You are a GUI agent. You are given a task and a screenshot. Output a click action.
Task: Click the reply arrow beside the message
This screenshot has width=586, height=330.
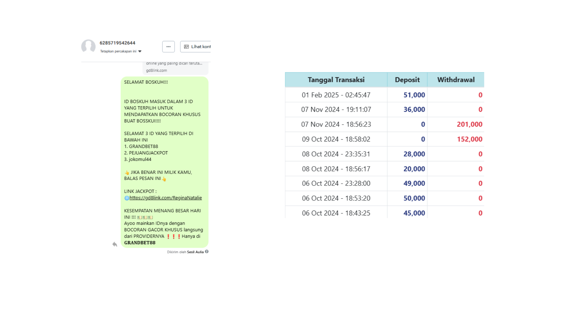115,244
